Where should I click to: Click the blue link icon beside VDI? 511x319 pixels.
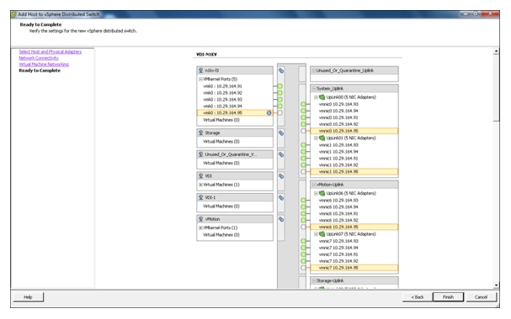[x=281, y=176]
